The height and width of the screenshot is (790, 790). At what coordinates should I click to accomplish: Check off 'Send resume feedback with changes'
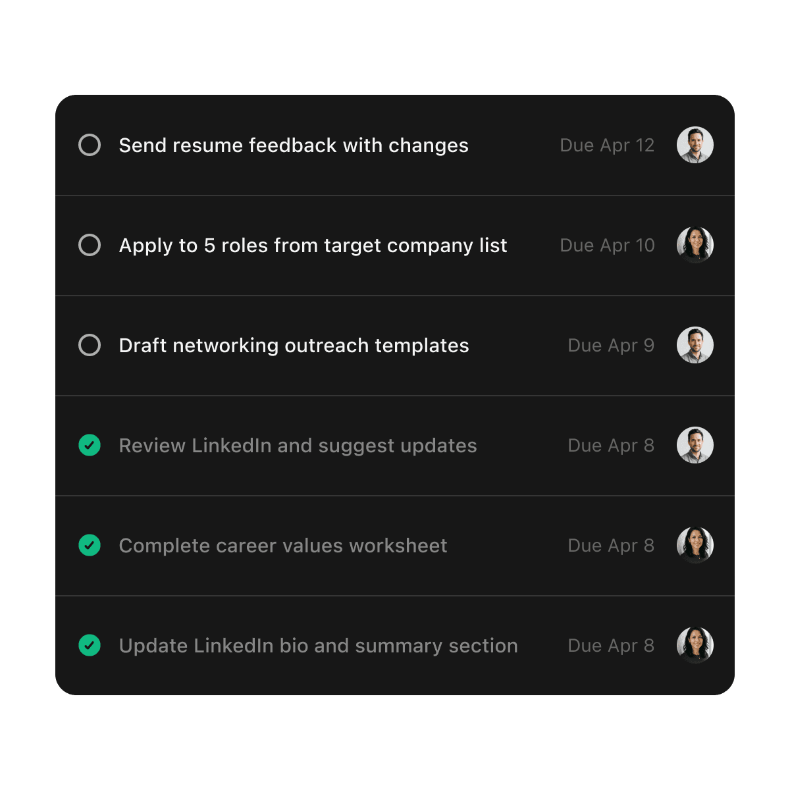pos(90,145)
